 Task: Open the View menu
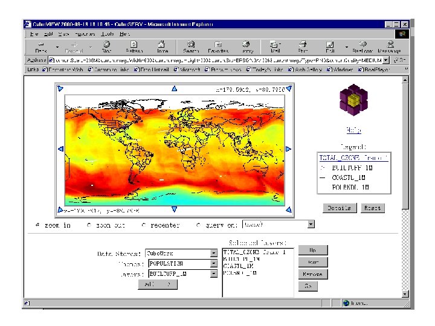[63, 34]
